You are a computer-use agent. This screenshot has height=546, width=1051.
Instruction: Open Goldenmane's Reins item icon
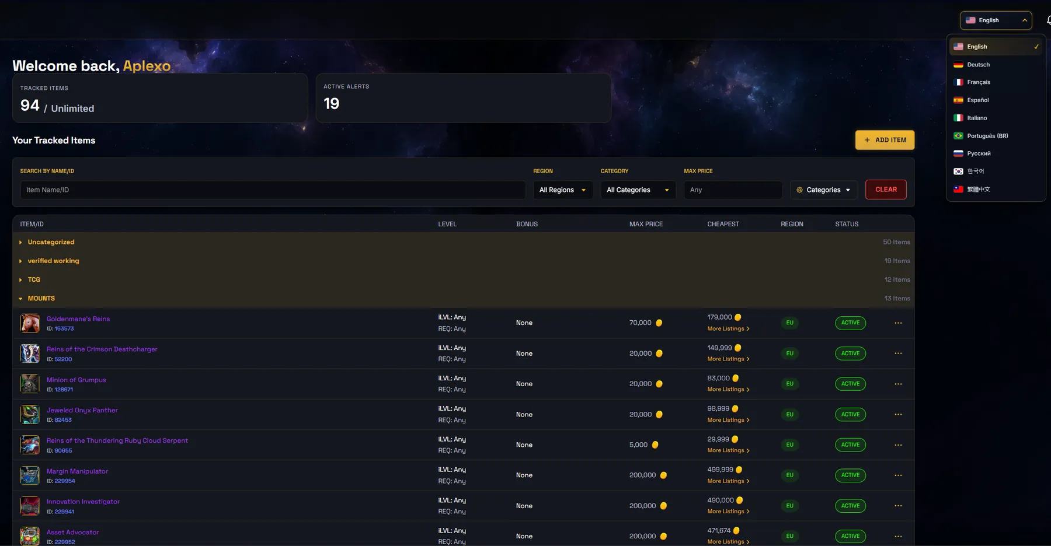[x=30, y=323]
